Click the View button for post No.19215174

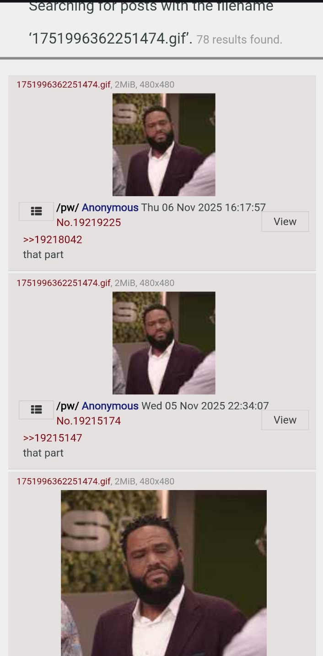pyautogui.click(x=285, y=420)
